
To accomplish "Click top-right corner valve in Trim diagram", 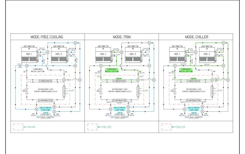I will [x=149, y=43].
